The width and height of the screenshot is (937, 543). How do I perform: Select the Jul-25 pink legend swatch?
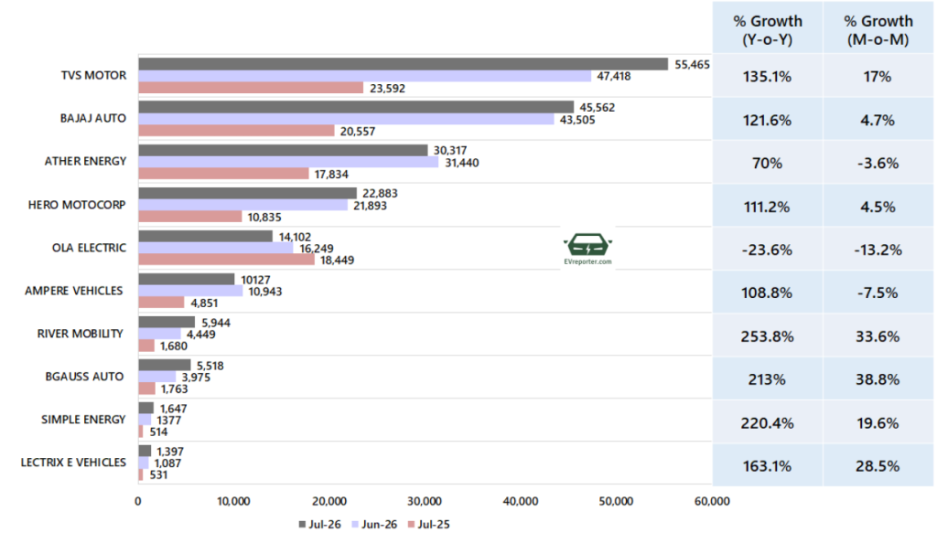point(411,525)
